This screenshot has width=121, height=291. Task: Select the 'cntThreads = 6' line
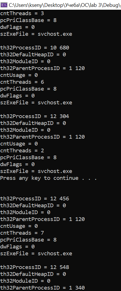(22, 82)
